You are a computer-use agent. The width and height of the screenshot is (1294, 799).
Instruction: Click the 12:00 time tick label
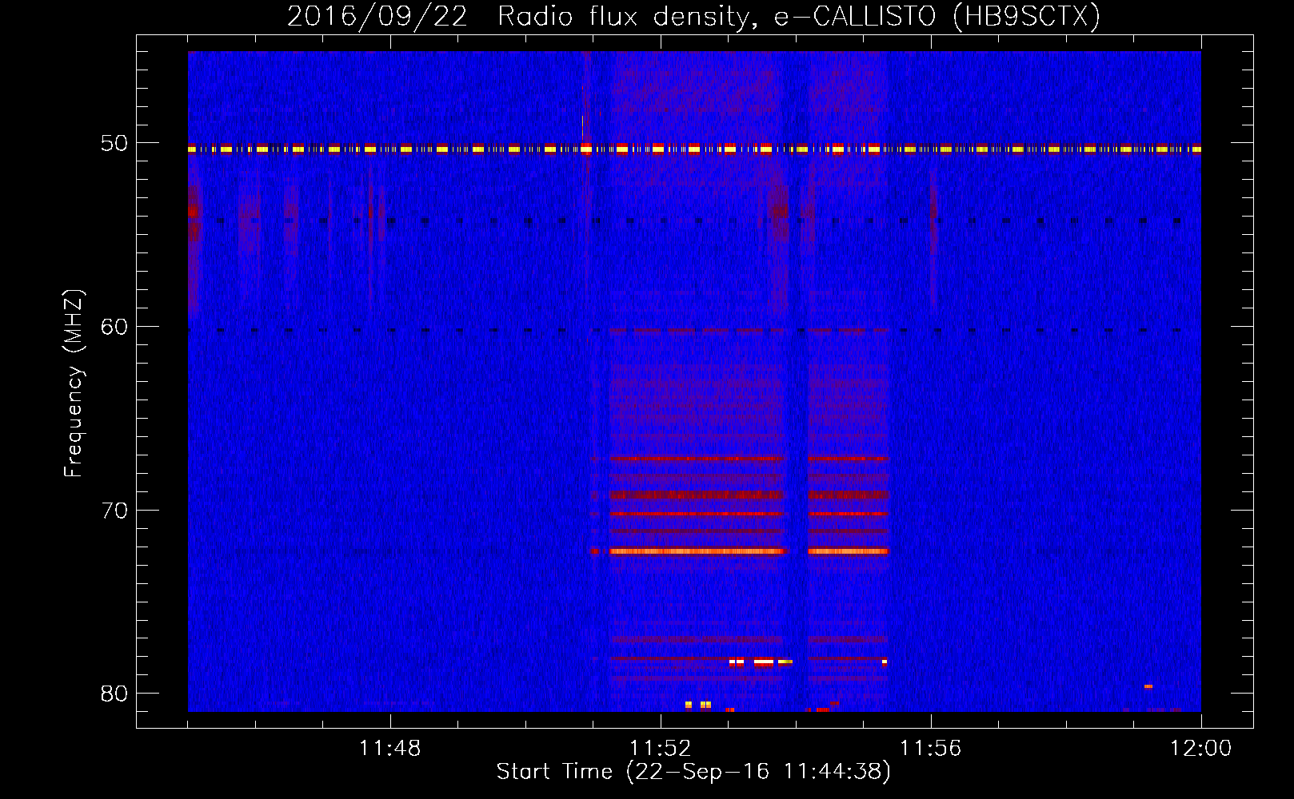1200,749
